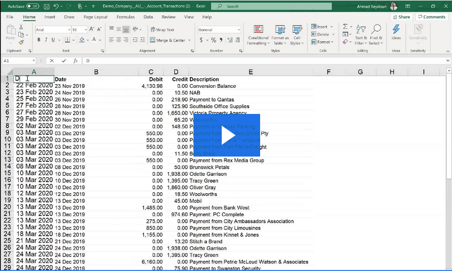Viewport: 452px width, 271px height.
Task: Click the Merge & Center button
Action: tap(168, 40)
